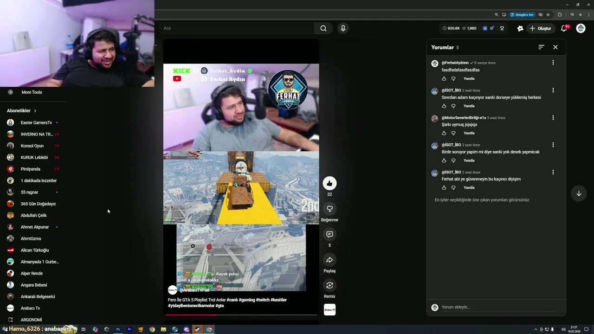Open options menu for MotorSeverlerBirliği comment
This screenshot has height=334, width=594.
(x=553, y=118)
